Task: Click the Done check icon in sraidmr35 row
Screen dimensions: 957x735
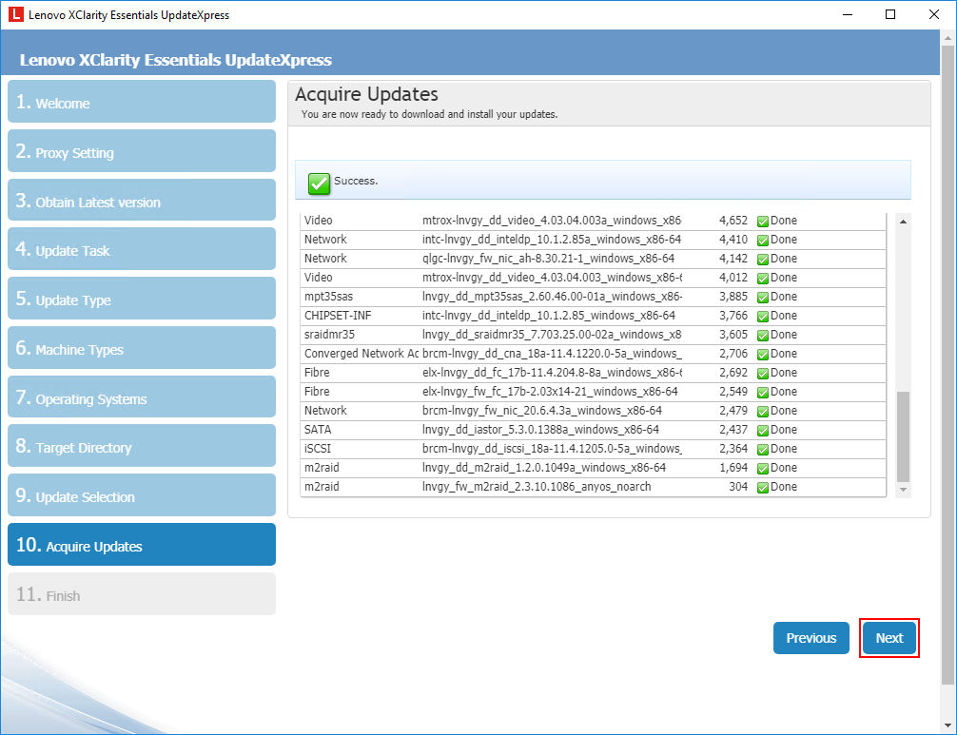Action: [x=763, y=336]
